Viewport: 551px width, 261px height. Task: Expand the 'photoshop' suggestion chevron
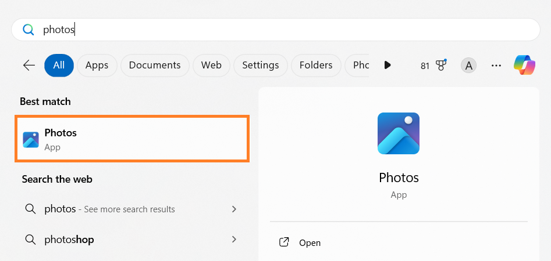234,239
